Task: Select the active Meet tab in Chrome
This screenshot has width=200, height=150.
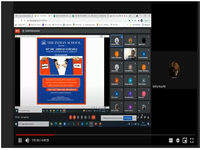Action: (43, 16)
